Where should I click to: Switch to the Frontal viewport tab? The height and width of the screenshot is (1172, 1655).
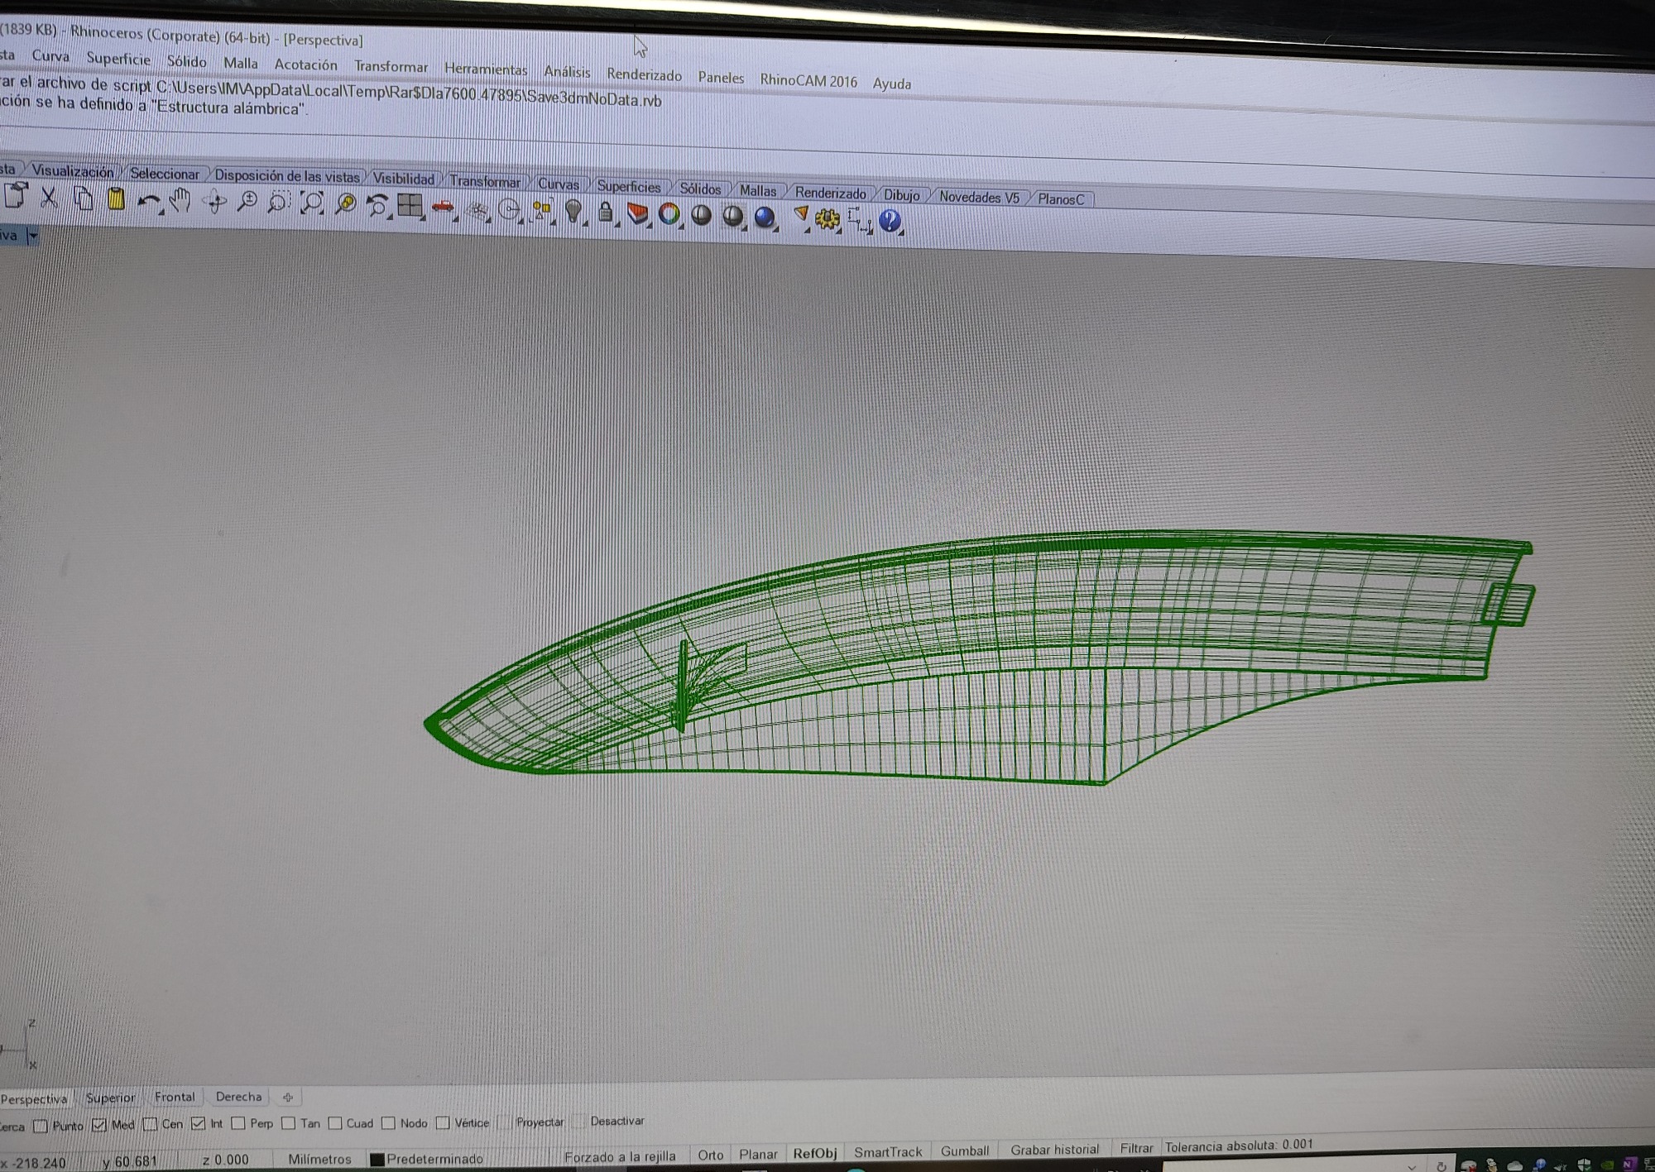pyautogui.click(x=175, y=1097)
